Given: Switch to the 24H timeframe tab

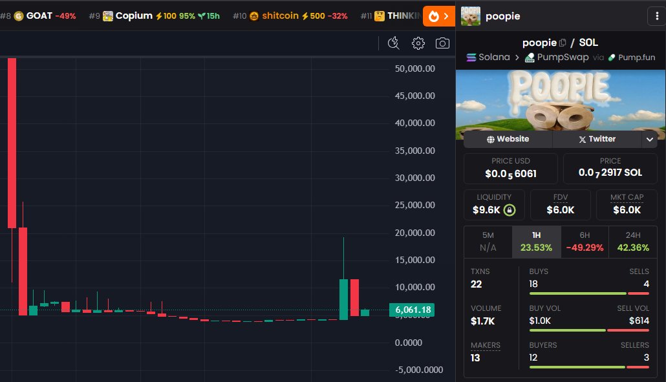Looking at the screenshot, I should [633, 242].
